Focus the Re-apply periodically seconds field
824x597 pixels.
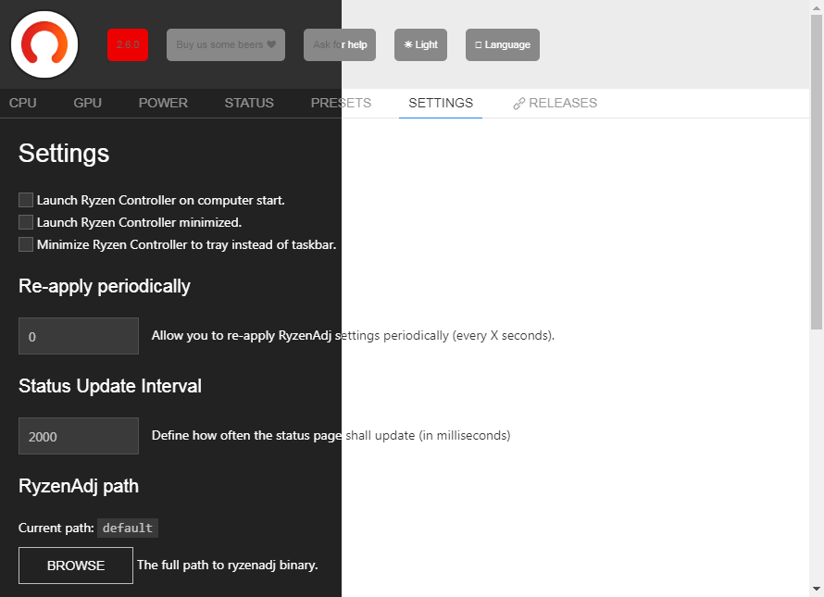pyautogui.click(x=79, y=336)
